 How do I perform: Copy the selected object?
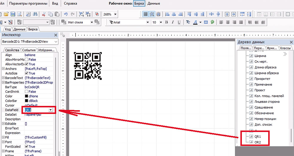coord(50,14)
